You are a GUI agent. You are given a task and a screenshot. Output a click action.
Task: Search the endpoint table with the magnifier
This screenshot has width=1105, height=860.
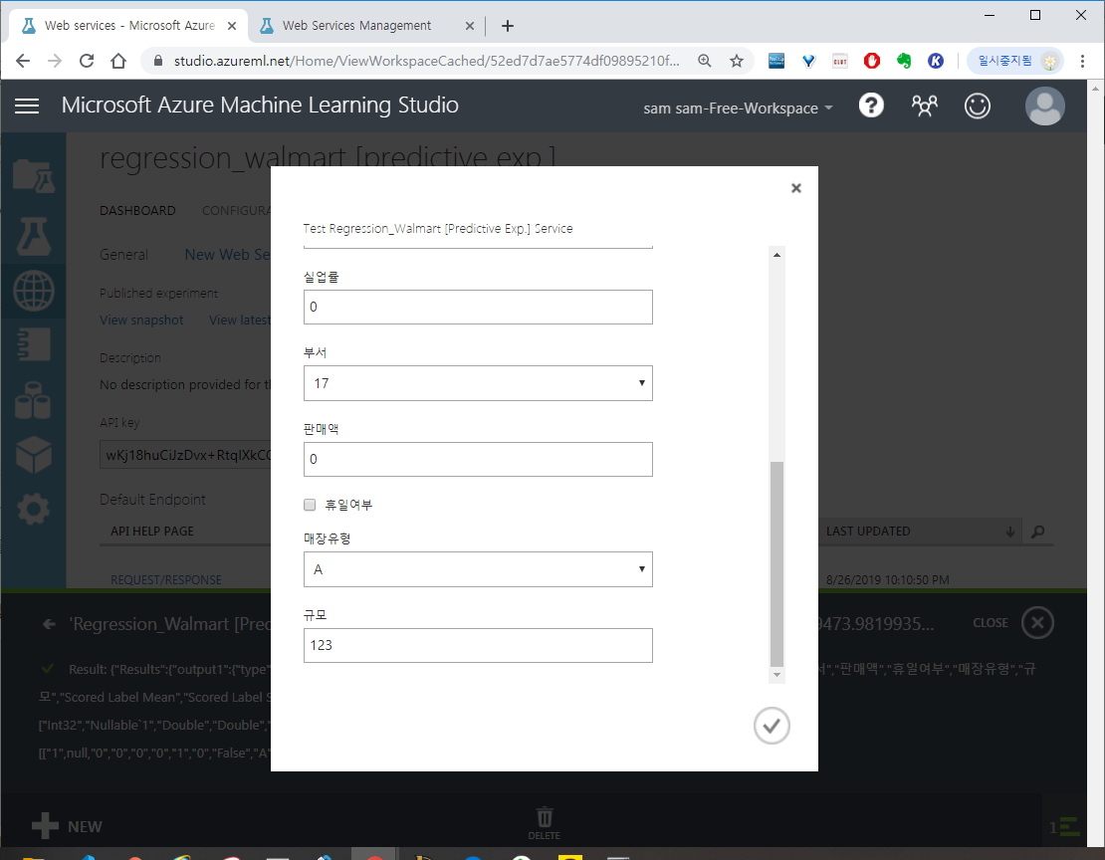point(1037,532)
